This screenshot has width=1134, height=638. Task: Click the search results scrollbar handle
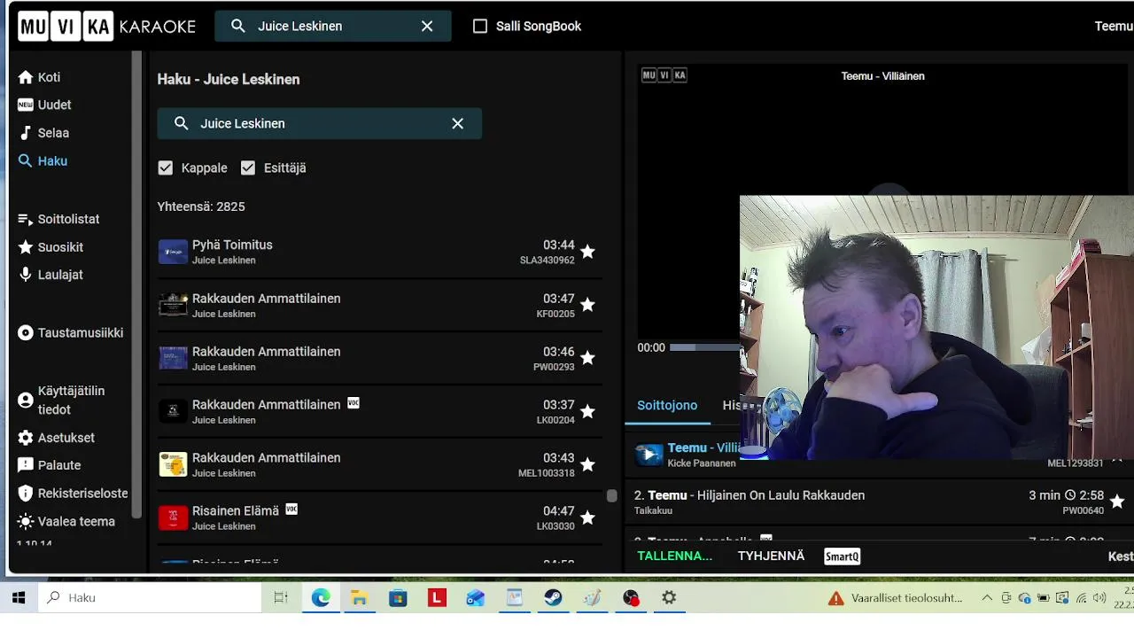click(611, 496)
